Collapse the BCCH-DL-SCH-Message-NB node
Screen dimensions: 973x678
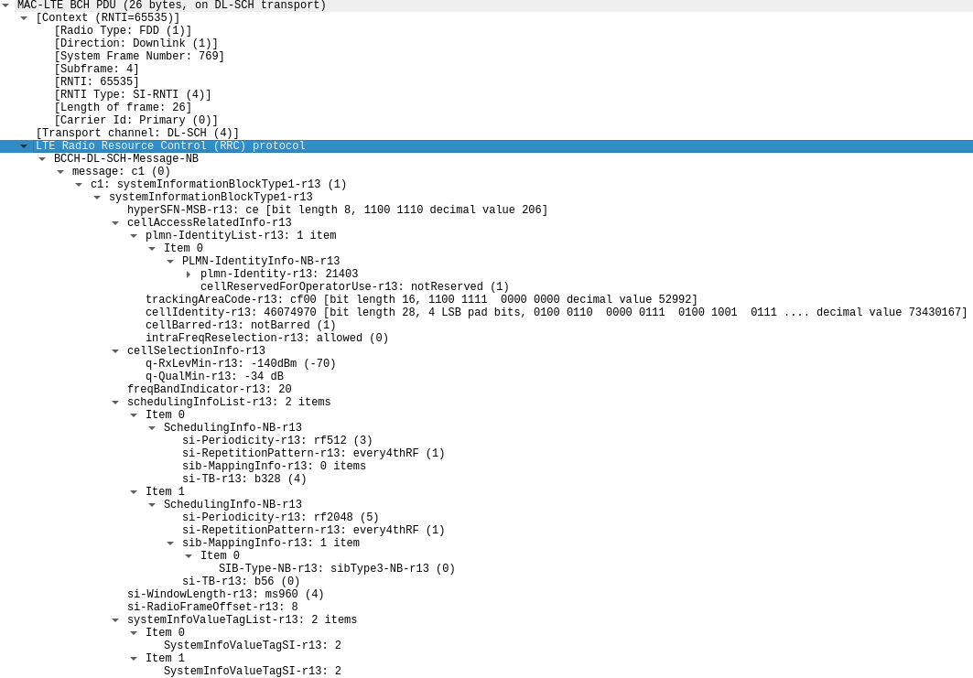[x=42, y=159]
